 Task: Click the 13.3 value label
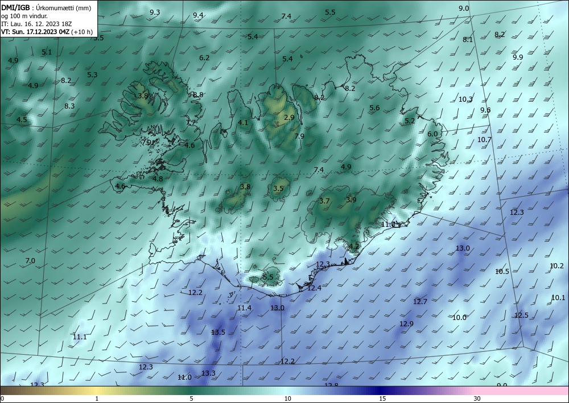coord(208,373)
